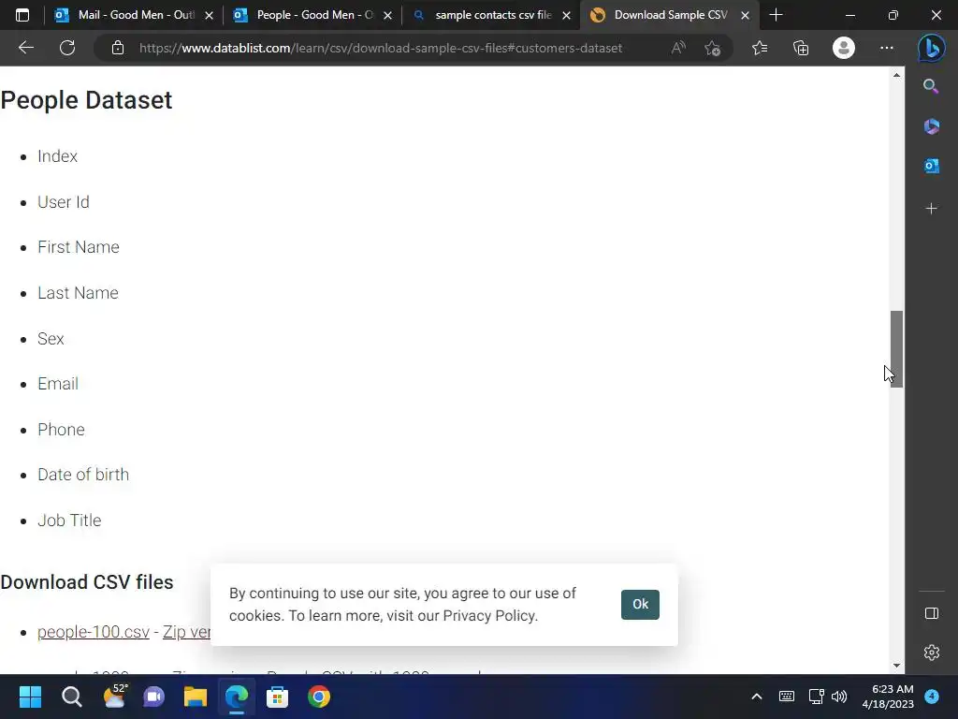The width and height of the screenshot is (958, 719).
Task: Click the page vertical scrollbar thumb
Action: (896, 348)
